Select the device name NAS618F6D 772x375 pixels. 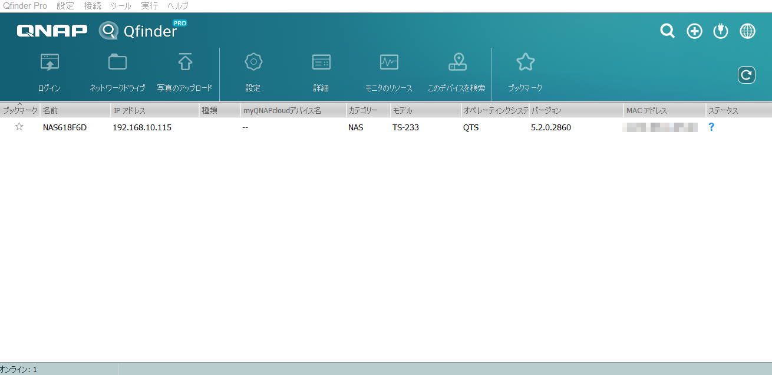click(65, 127)
